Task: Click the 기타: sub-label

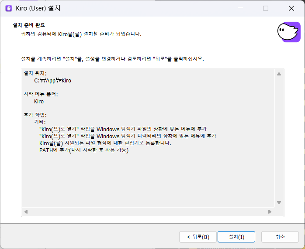Action: pyautogui.click(x=40, y=122)
